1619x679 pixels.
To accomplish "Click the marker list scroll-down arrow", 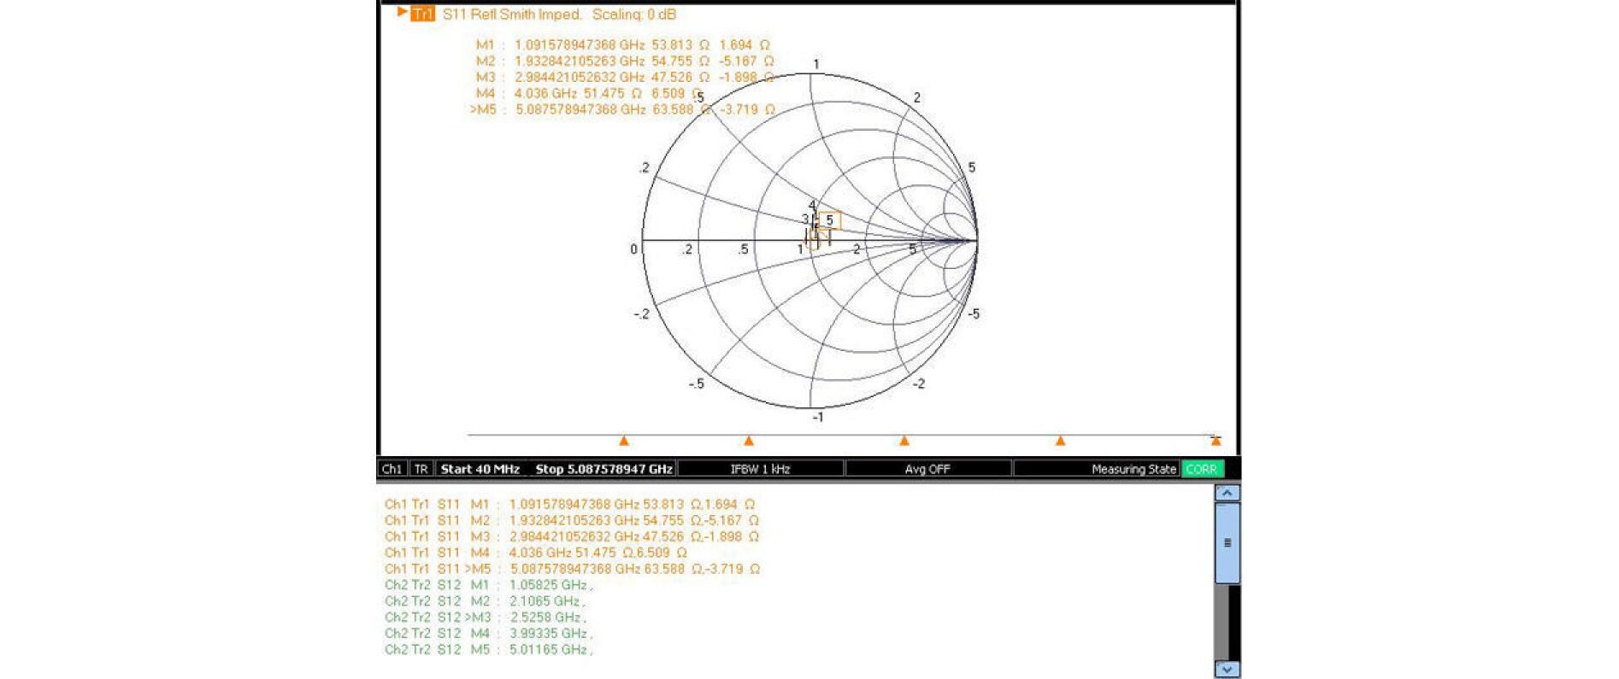I will click(x=1227, y=670).
